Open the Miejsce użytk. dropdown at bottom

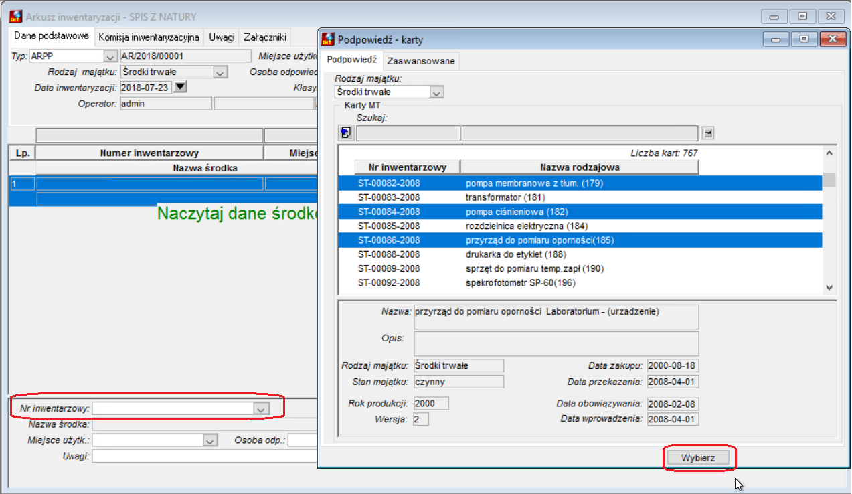point(211,440)
